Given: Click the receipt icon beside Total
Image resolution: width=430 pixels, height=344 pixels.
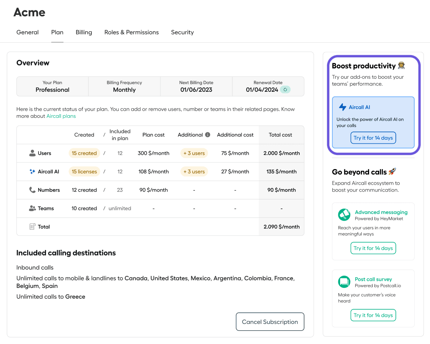Looking at the screenshot, I should click(33, 227).
